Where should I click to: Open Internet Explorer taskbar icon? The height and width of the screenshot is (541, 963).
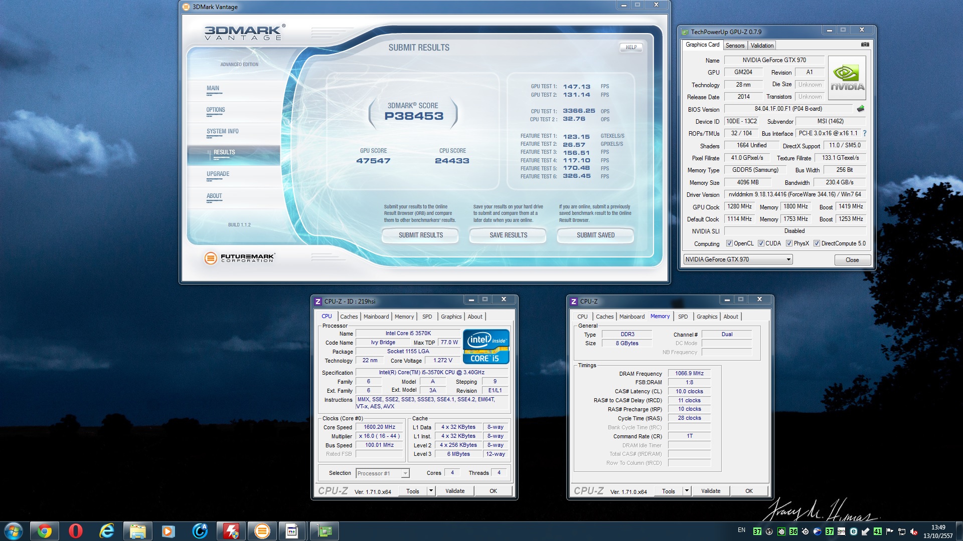pyautogui.click(x=107, y=530)
